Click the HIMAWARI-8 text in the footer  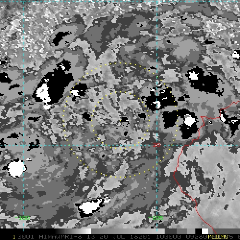pyautogui.click(x=60, y=237)
